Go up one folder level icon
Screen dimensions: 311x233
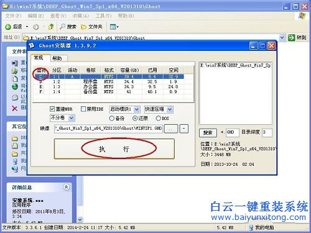tap(51, 27)
